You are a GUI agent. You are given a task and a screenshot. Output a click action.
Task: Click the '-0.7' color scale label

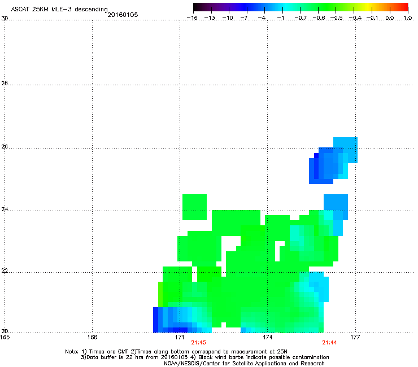[x=301, y=18]
